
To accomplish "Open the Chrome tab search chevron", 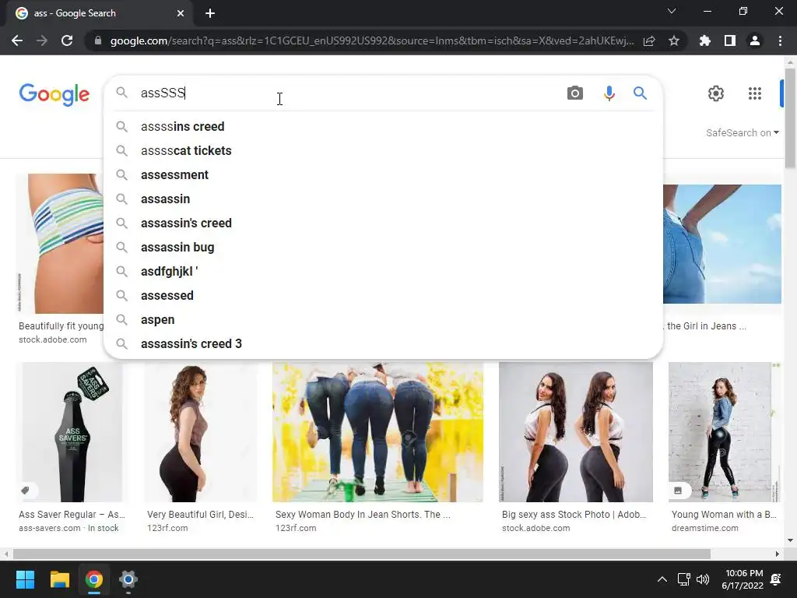I will (672, 11).
